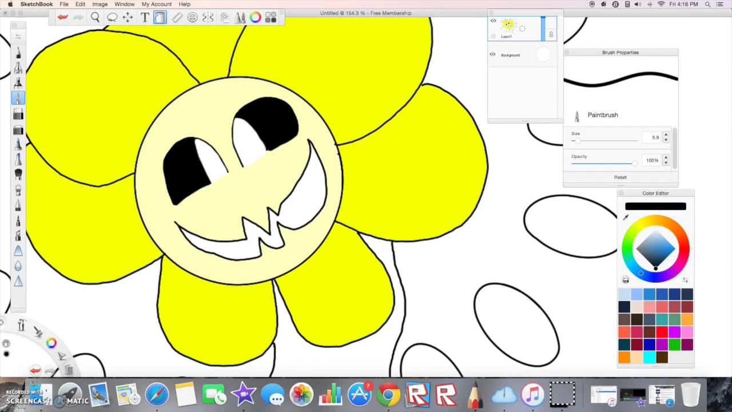The height and width of the screenshot is (412, 732).
Task: Click the Opacity slider track
Action: (x=604, y=164)
